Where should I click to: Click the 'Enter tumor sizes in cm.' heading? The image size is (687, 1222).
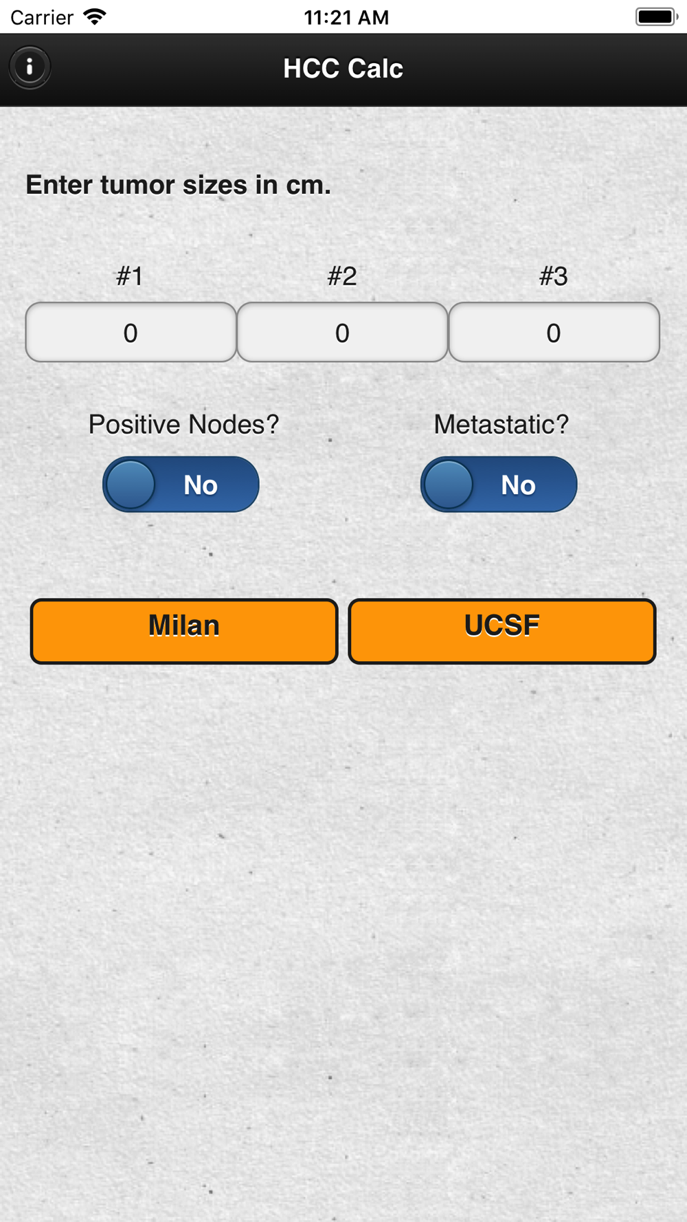[x=179, y=185]
